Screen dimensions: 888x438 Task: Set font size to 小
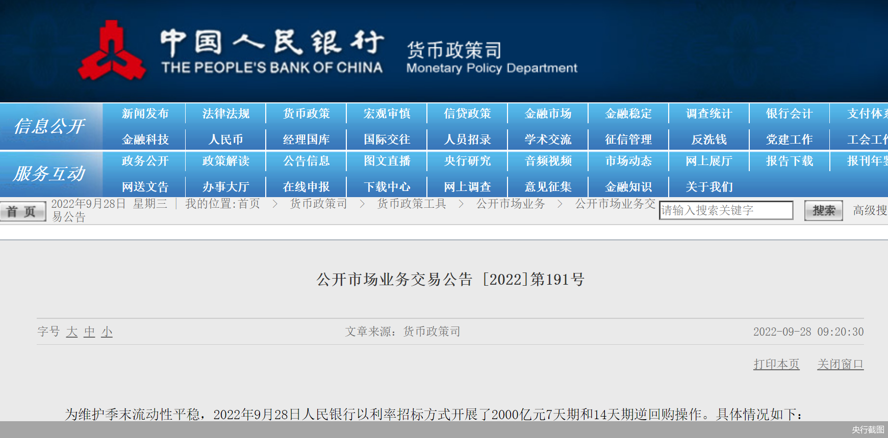pos(107,332)
